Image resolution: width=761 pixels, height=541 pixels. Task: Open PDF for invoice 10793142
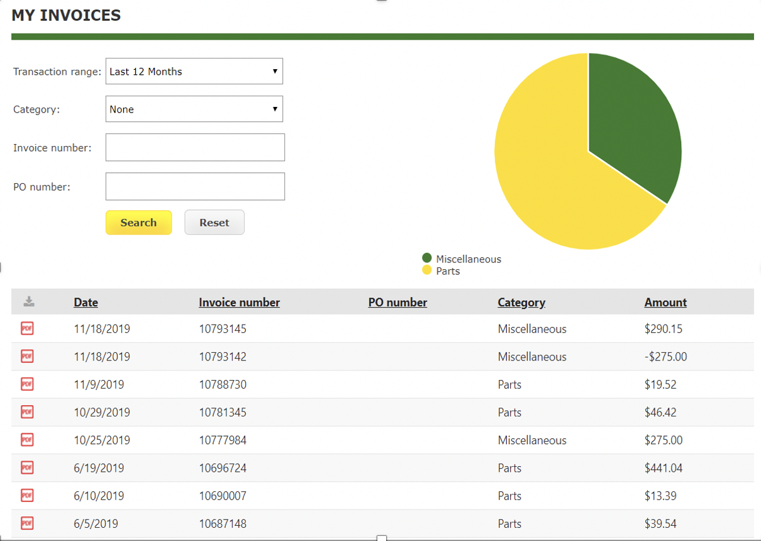coord(27,356)
